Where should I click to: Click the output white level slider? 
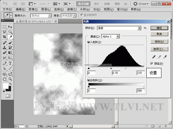(x=144, y=87)
